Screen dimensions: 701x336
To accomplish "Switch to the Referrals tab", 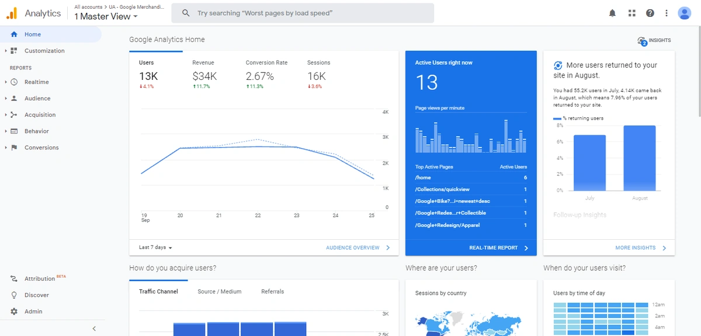I will click(272, 291).
